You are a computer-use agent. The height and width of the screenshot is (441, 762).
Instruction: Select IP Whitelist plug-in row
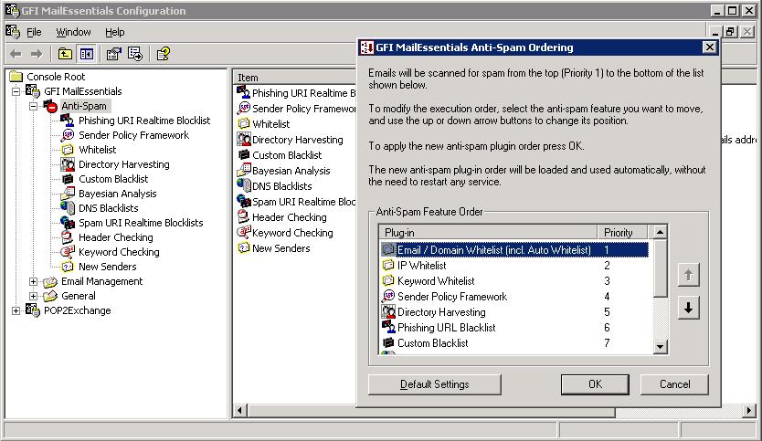pos(514,265)
